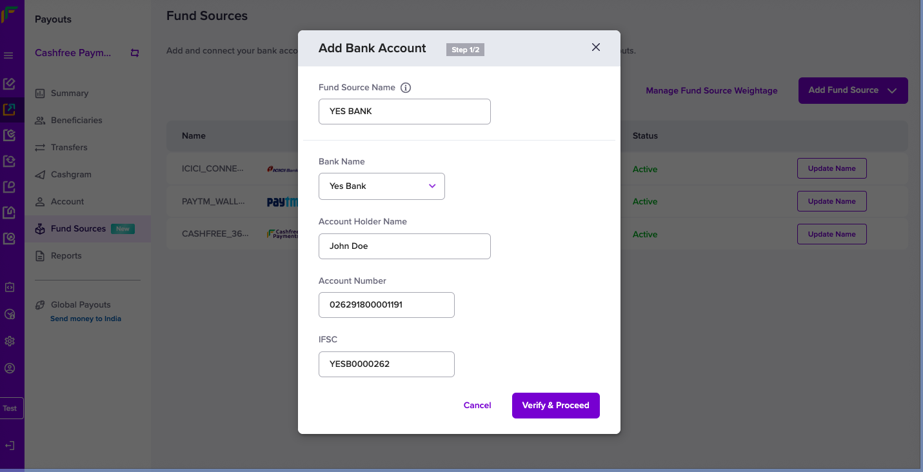Expand the Add Fund Source dropdown button

click(x=853, y=91)
